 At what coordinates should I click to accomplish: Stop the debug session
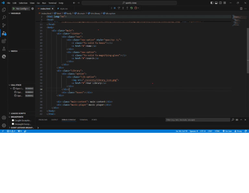tap(136, 8)
